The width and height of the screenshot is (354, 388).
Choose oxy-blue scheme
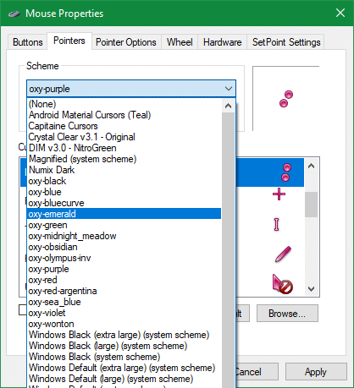coord(124,192)
